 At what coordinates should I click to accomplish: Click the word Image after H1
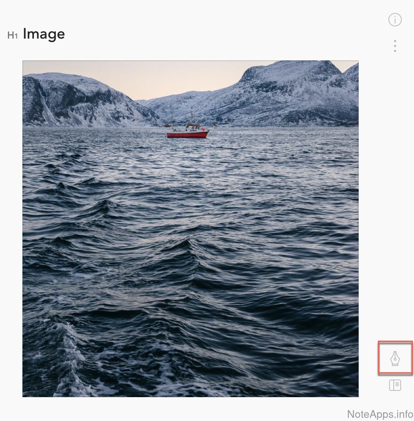point(44,34)
